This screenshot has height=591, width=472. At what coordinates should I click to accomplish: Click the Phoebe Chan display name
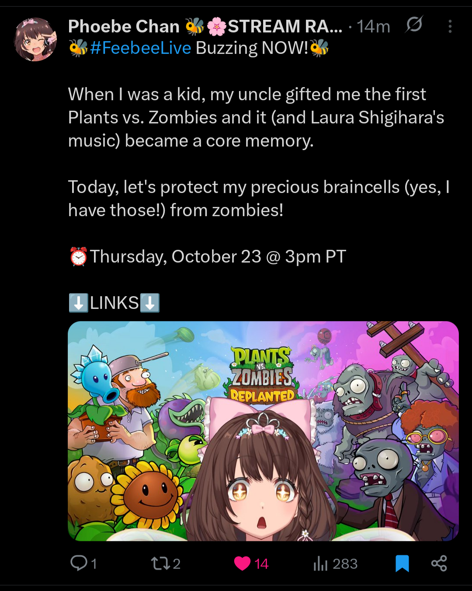point(124,27)
